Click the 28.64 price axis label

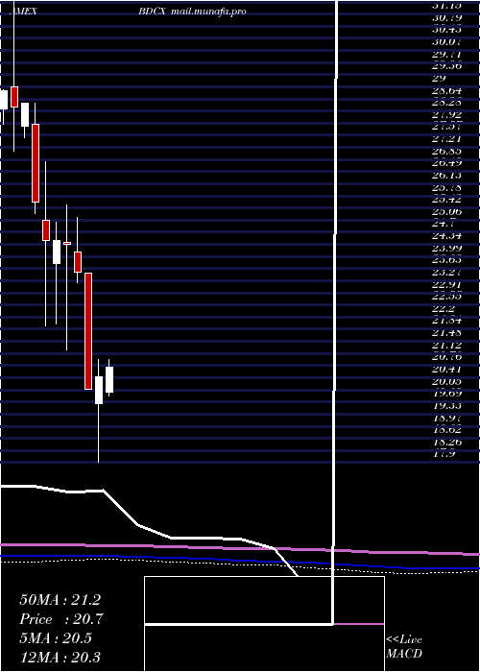point(445,91)
